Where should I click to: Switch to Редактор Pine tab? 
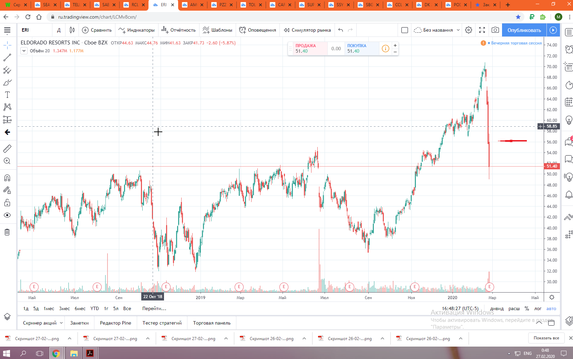coord(115,323)
